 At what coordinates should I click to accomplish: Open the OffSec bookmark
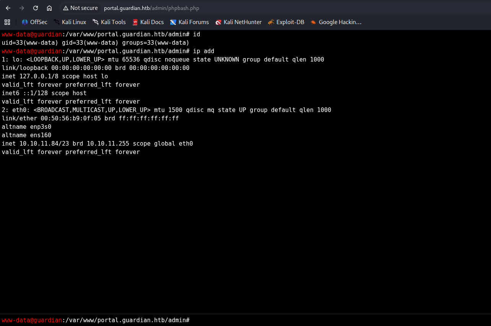(34, 22)
